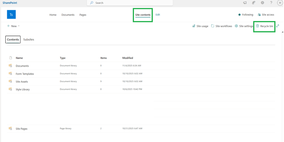Open the Style Library link
284x142 pixels.
point(23,89)
